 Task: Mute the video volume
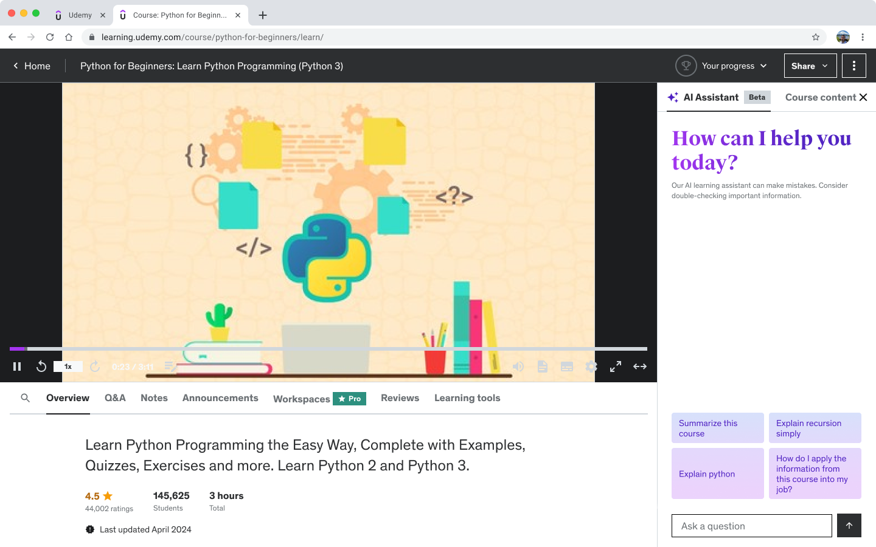(x=518, y=366)
